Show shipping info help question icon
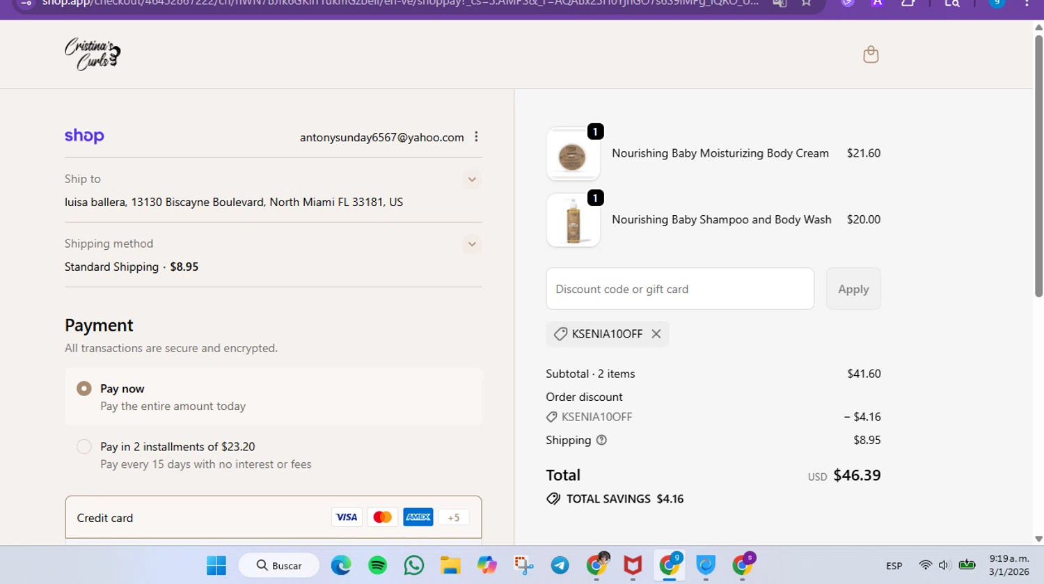This screenshot has width=1044, height=584. pos(601,440)
